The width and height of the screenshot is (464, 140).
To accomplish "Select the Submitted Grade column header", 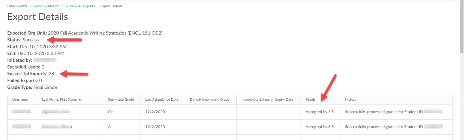I will point(121,100).
